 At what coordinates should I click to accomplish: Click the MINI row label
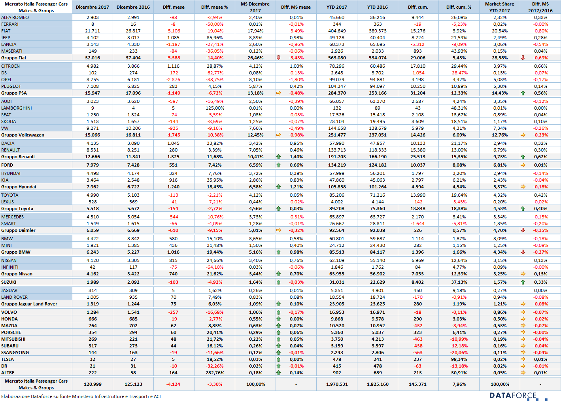(x=6, y=245)
